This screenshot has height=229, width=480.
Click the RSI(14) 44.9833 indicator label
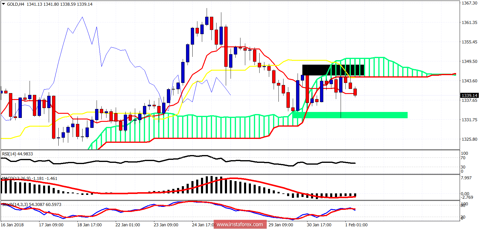pyautogui.click(x=18, y=154)
